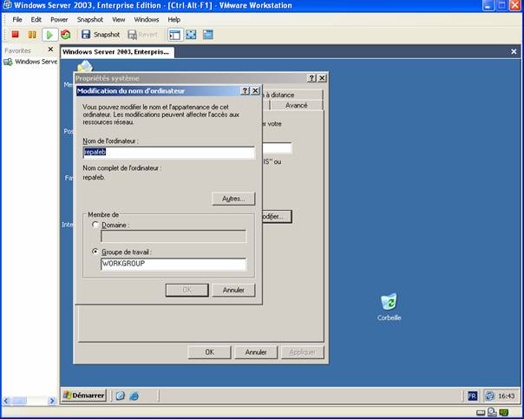The width and height of the screenshot is (524, 419).
Task: Click the Modifier... button in Propriétés système
Action: 277,216
